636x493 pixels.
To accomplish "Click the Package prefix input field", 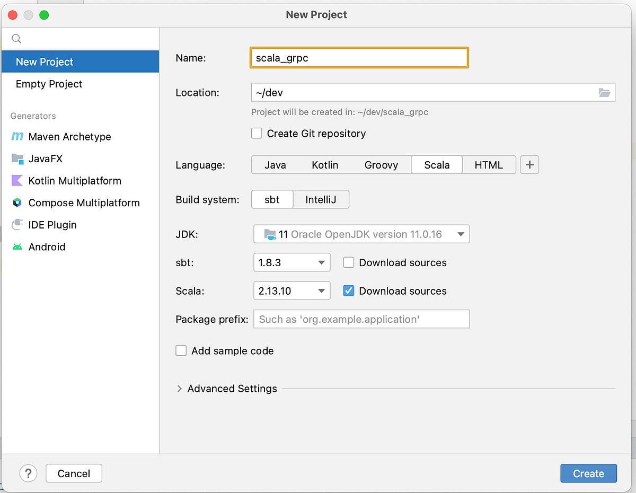I will (x=361, y=319).
